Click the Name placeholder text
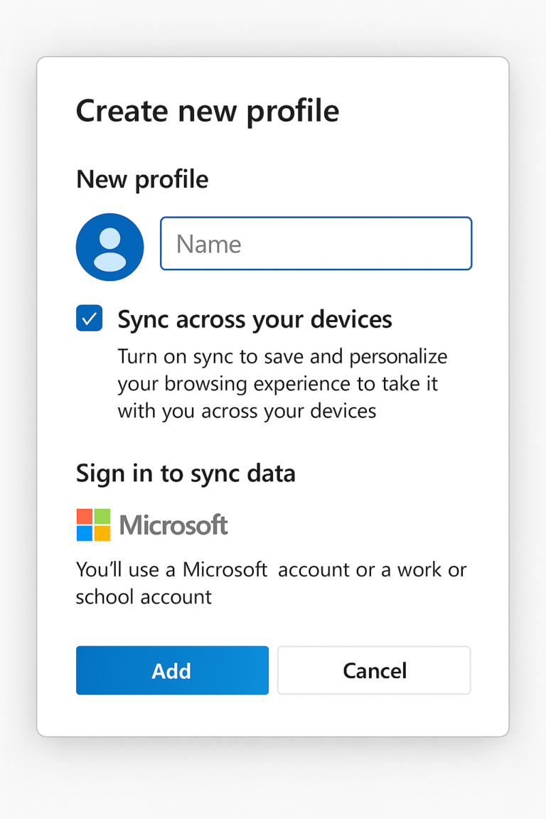This screenshot has width=546, height=819. pyautogui.click(x=209, y=243)
